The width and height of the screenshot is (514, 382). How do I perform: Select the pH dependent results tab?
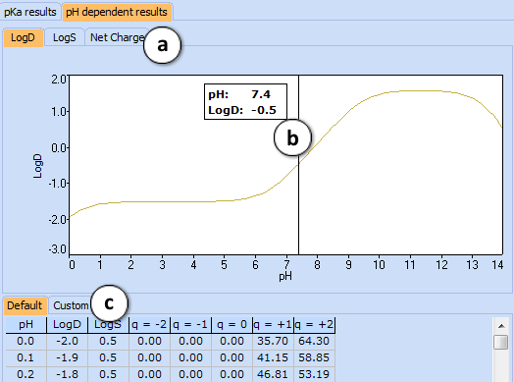117,12
